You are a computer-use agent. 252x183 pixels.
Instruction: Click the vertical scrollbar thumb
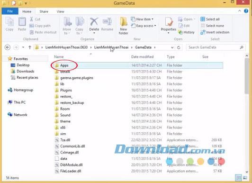pyautogui.click(x=247, y=75)
